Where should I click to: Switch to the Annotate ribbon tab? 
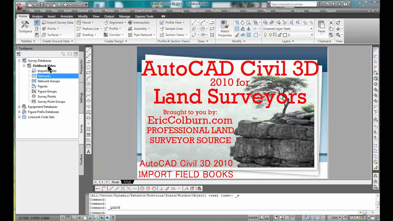[x=67, y=16]
